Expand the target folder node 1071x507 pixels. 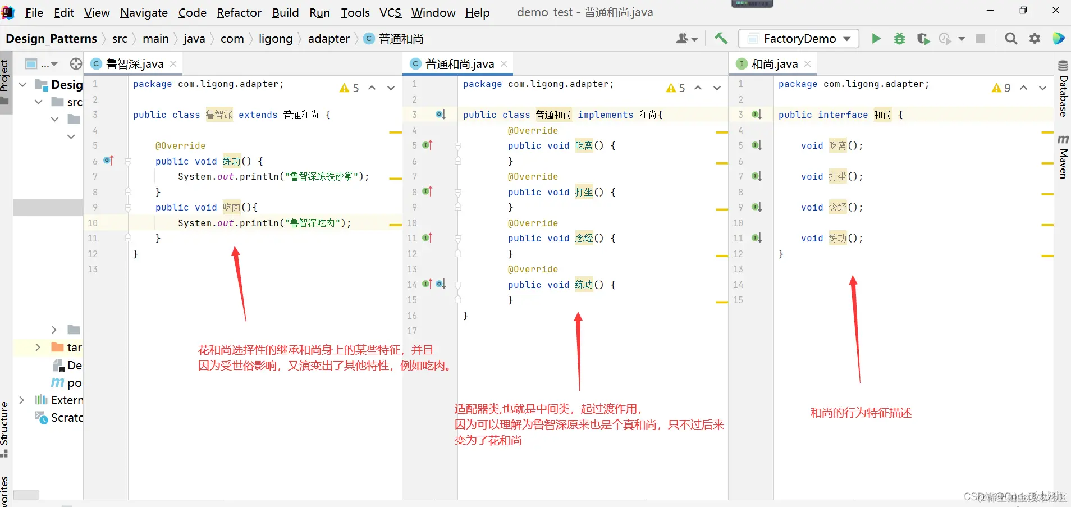[38, 347]
